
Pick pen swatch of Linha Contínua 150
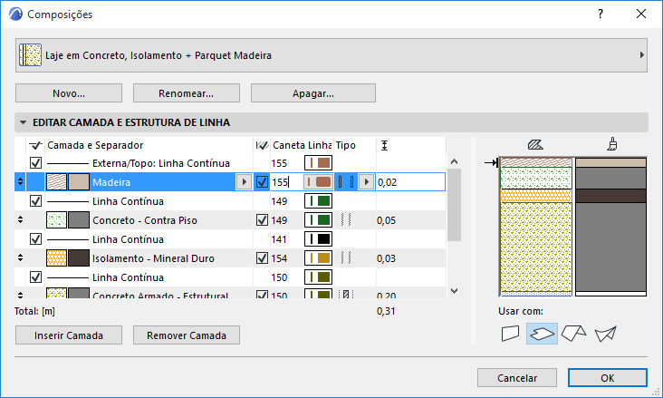click(318, 277)
